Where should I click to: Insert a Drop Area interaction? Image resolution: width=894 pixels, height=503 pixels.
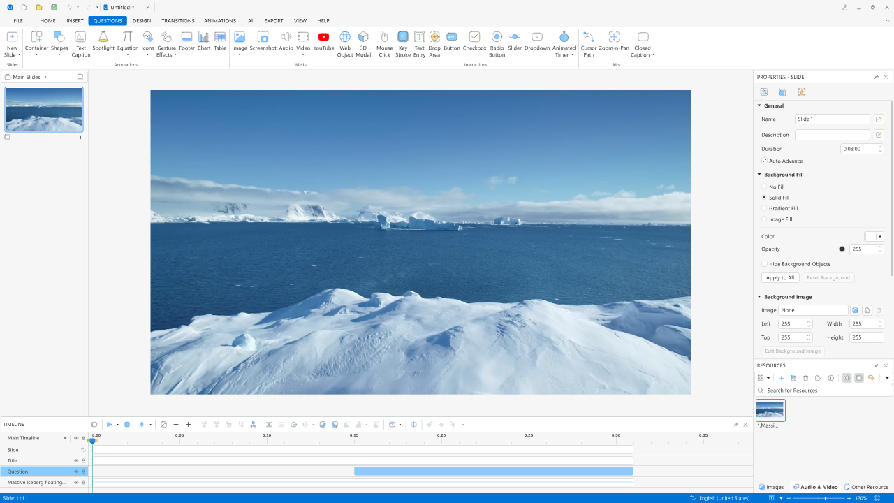click(x=434, y=41)
